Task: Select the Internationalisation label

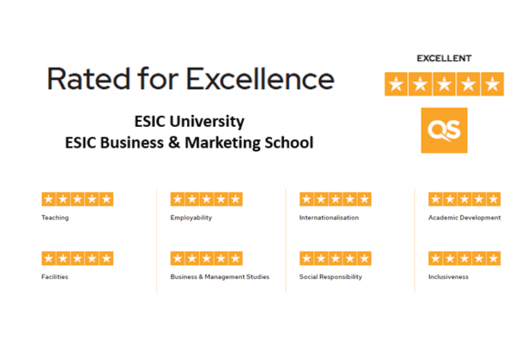Action: pyautogui.click(x=329, y=217)
